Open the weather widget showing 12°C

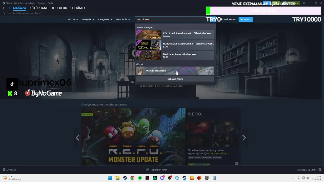(x=12, y=178)
